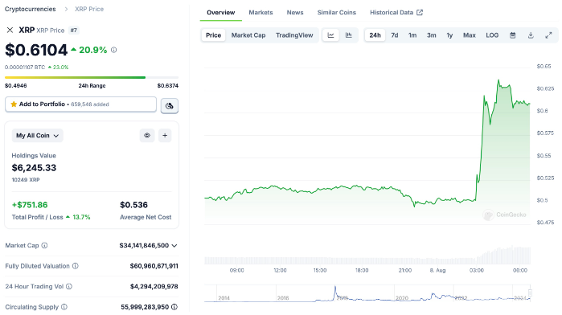Viewport: 562px width, 315px height.
Task: Expand chart to fullscreen
Action: 548,35
